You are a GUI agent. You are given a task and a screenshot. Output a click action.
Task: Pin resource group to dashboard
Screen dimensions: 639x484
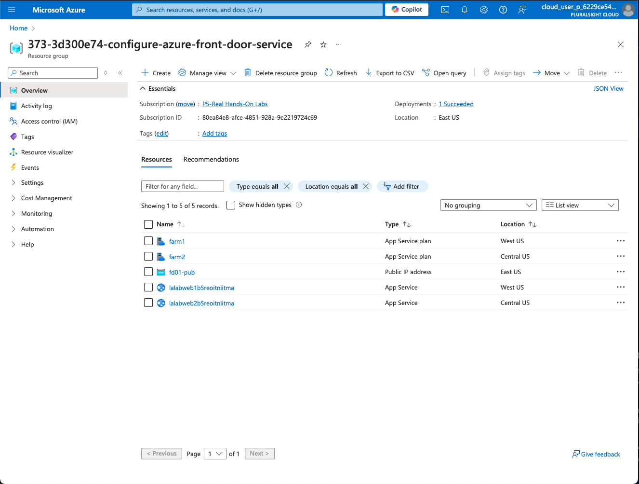pos(308,44)
